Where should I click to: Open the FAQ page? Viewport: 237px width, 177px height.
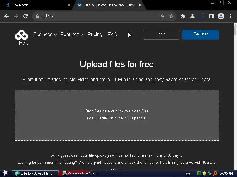click(113, 34)
